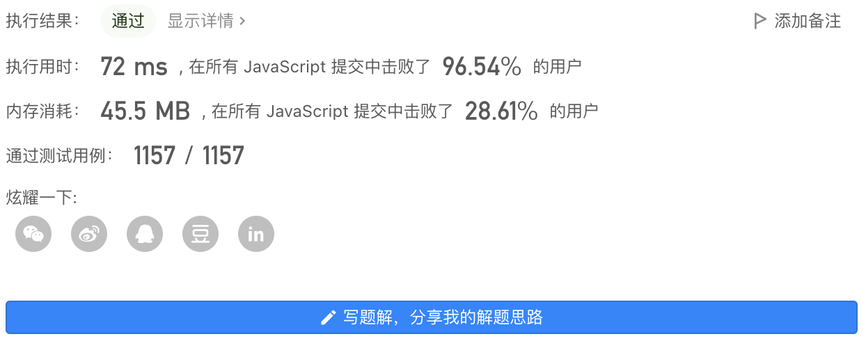Share result via the Weibo icon

pyautogui.click(x=89, y=234)
